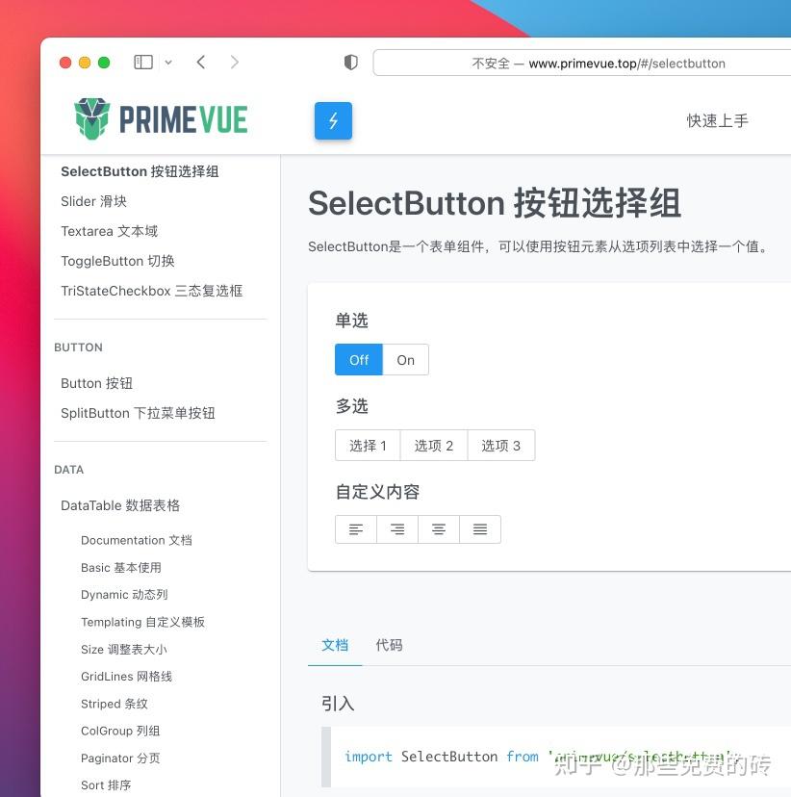The height and width of the screenshot is (797, 791).
Task: Select the justify icon in 自定义内容
Action: click(x=480, y=528)
